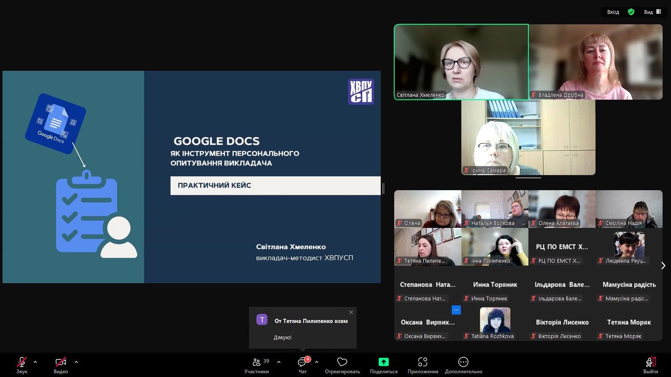The image size is (671, 377).
Task: Click muted mic icon on Ірина Самара label
Action: [466, 170]
